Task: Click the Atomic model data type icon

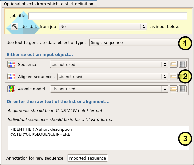Action: pyautogui.click(x=11, y=89)
